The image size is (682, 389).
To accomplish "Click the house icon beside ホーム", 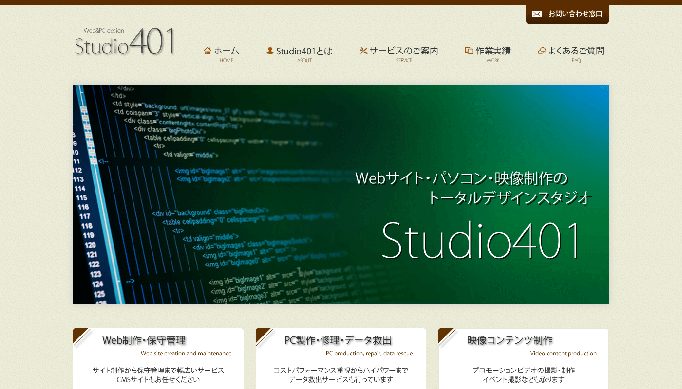I will [x=208, y=51].
